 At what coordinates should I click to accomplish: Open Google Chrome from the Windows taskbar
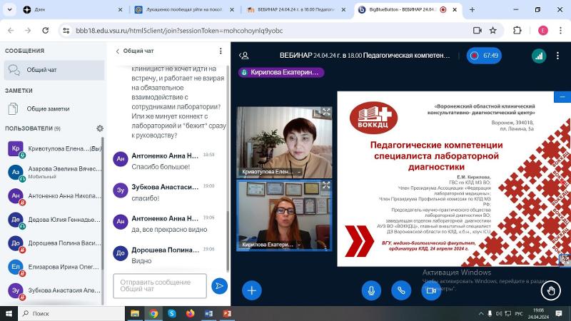153,313
